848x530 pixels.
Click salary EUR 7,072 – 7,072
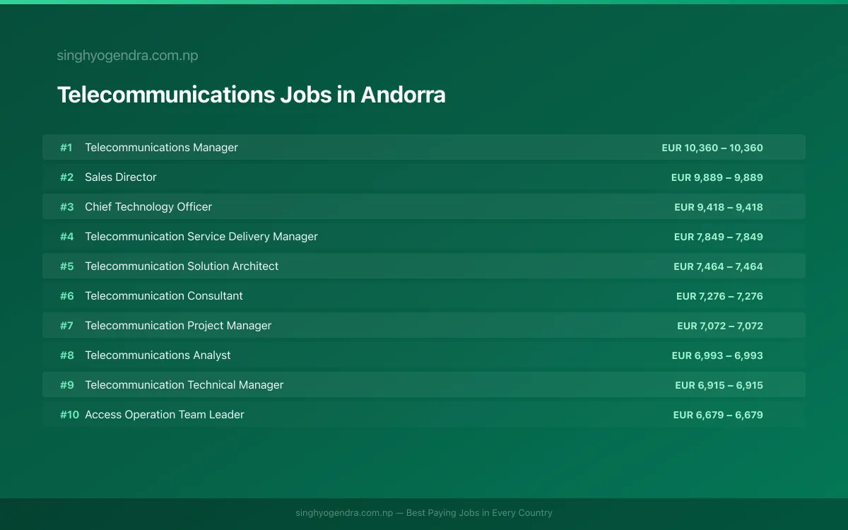[x=720, y=326]
